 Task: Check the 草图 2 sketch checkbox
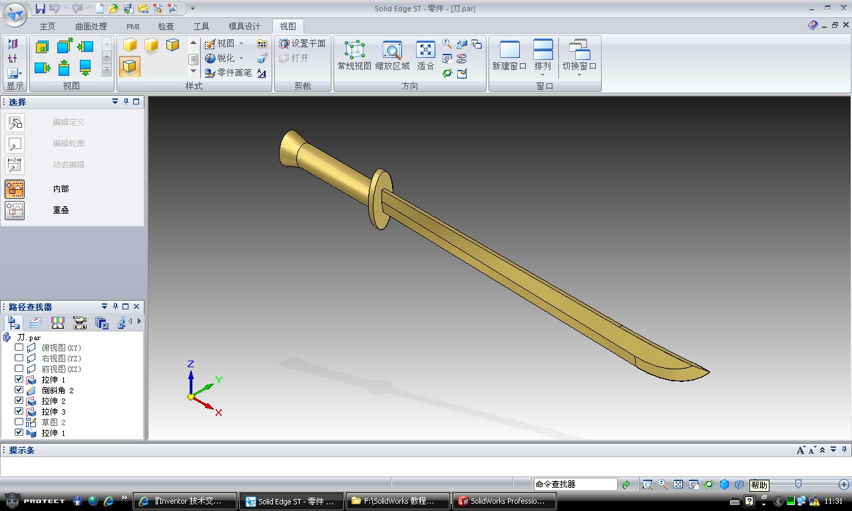tap(19, 422)
